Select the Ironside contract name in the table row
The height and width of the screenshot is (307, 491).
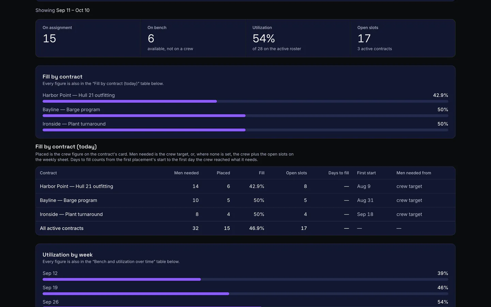pyautogui.click(x=71, y=214)
